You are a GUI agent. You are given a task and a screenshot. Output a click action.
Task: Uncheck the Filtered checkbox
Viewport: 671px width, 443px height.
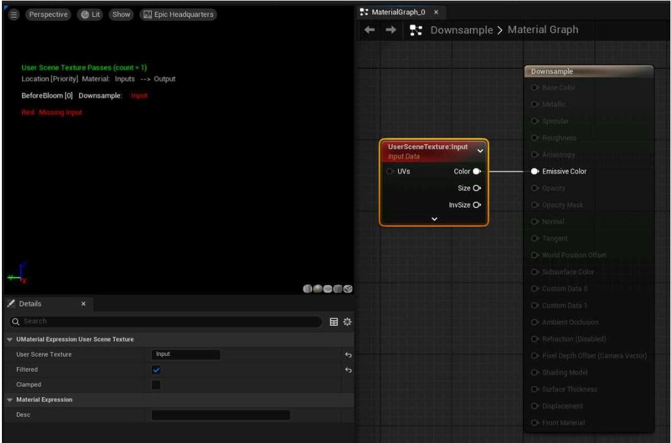click(x=157, y=370)
